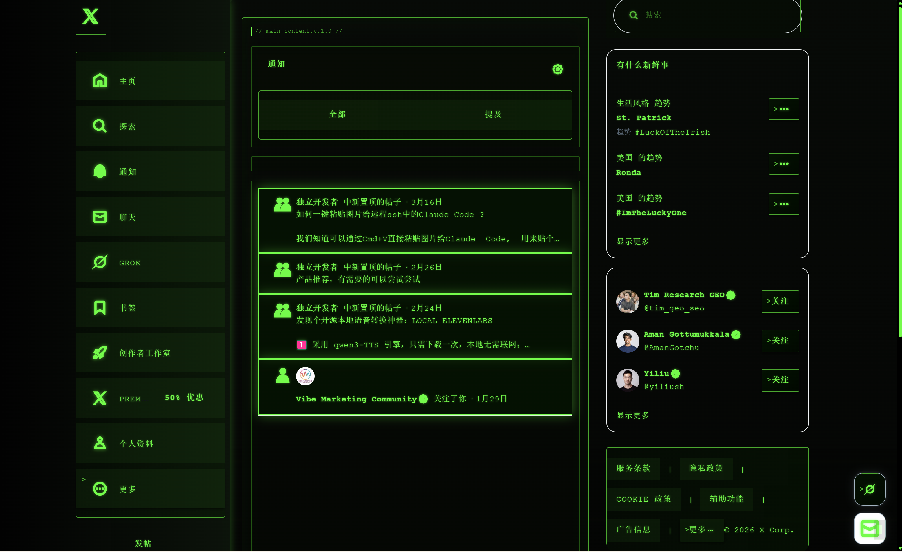Follow Tim Research GEO
The image size is (902, 552).
coord(780,301)
